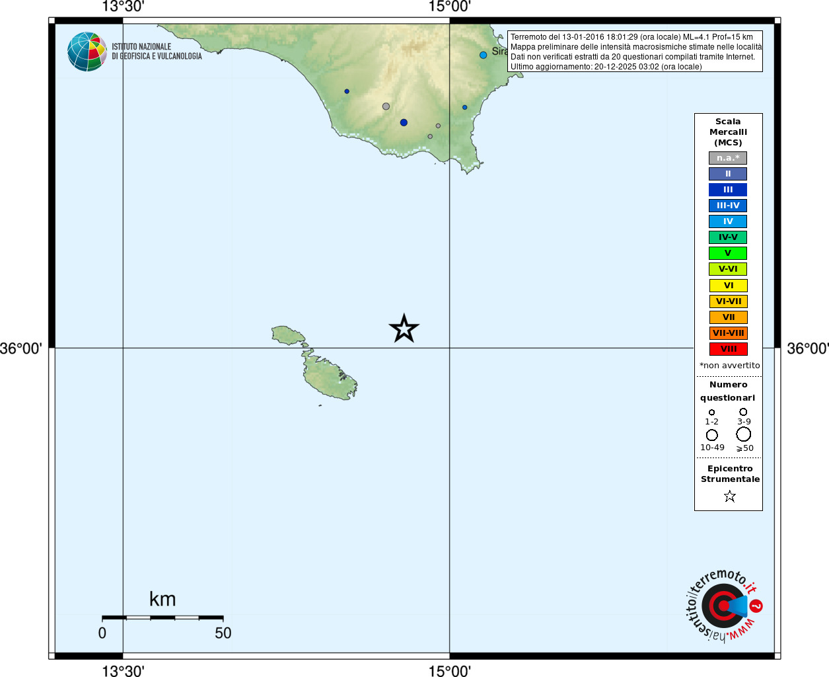The height and width of the screenshot is (677, 829).
Task: Click the top 13°30' longitude label
Action: tap(123, 7)
